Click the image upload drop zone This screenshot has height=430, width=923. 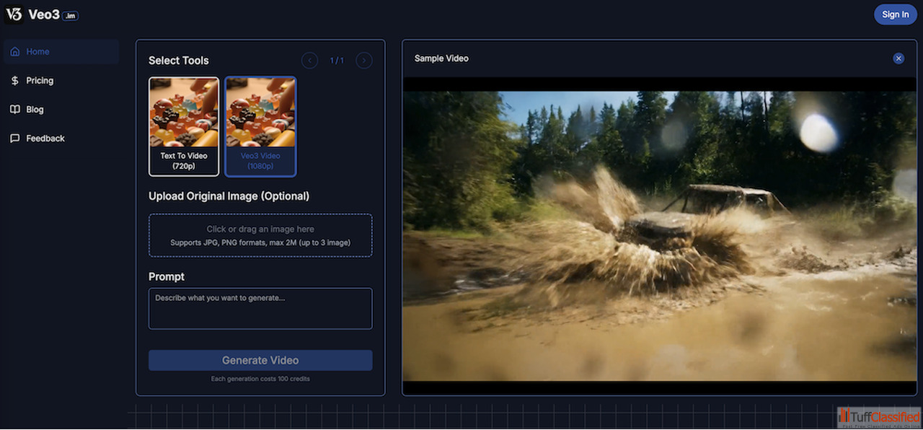click(x=260, y=235)
